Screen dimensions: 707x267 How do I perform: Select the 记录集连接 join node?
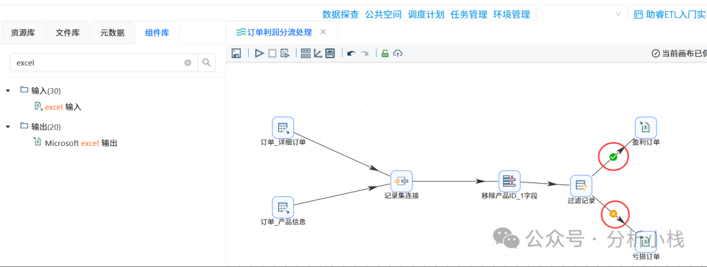coord(401,181)
